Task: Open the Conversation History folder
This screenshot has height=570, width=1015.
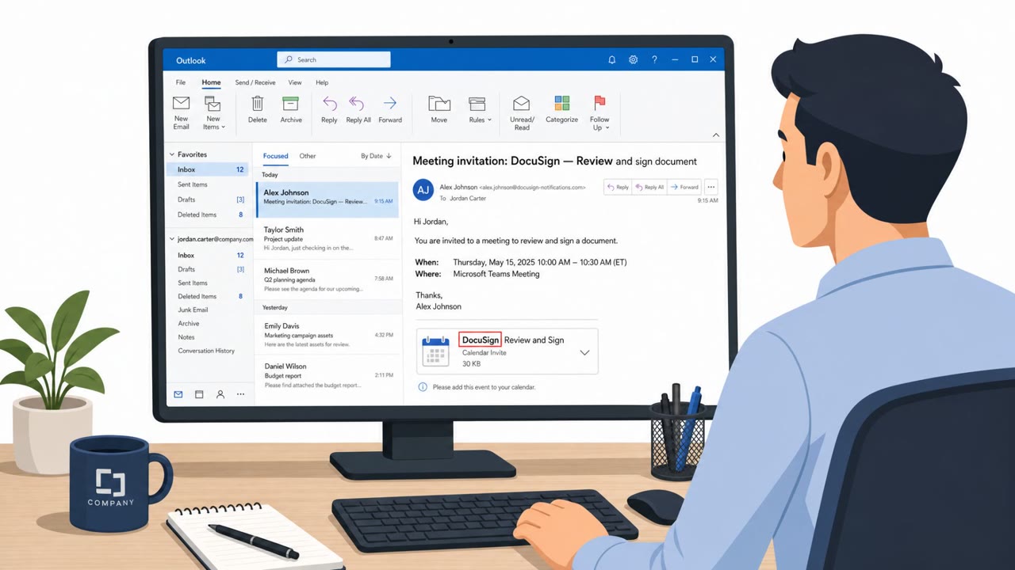Action: [x=207, y=351]
